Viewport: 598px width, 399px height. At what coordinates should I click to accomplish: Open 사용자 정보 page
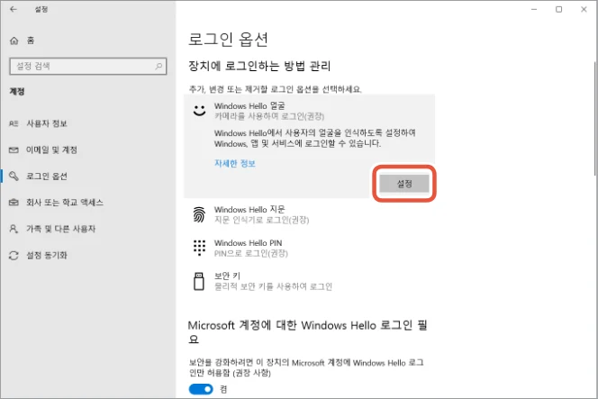[47, 123]
